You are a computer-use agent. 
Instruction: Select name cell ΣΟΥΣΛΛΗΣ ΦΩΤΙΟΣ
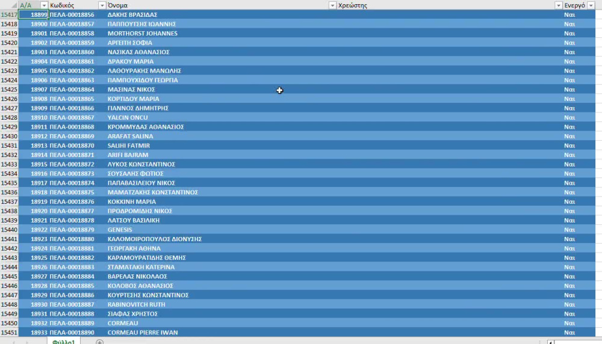coord(221,174)
